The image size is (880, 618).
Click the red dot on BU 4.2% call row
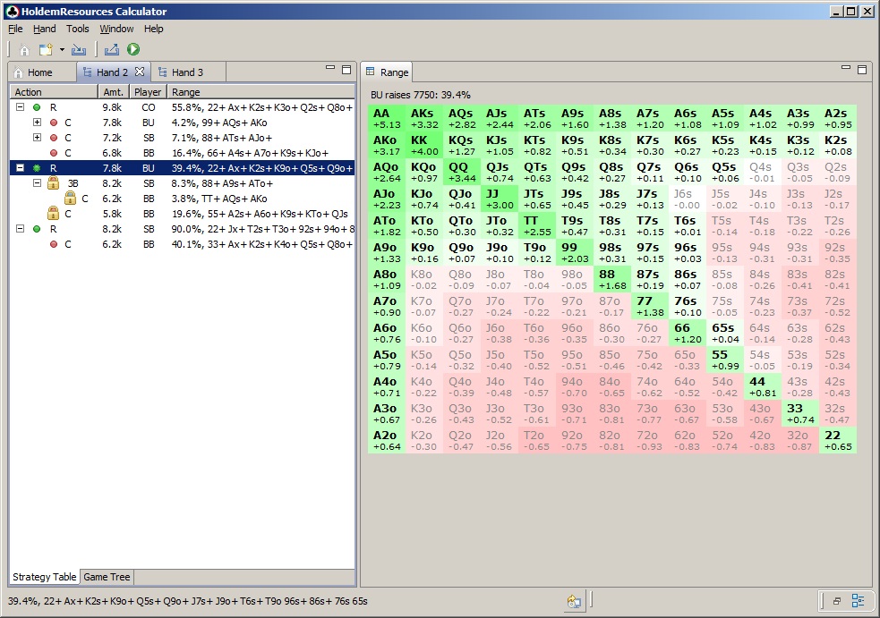point(54,123)
